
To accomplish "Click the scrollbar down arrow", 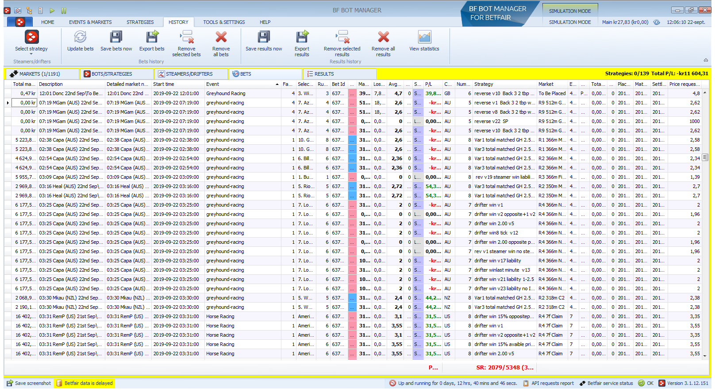I will 705,355.
